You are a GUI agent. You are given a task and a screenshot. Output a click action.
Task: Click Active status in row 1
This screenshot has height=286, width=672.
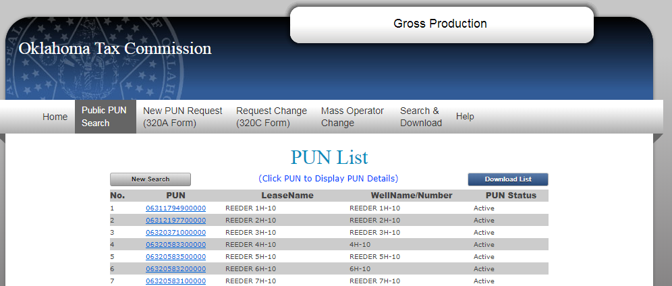[x=484, y=208]
